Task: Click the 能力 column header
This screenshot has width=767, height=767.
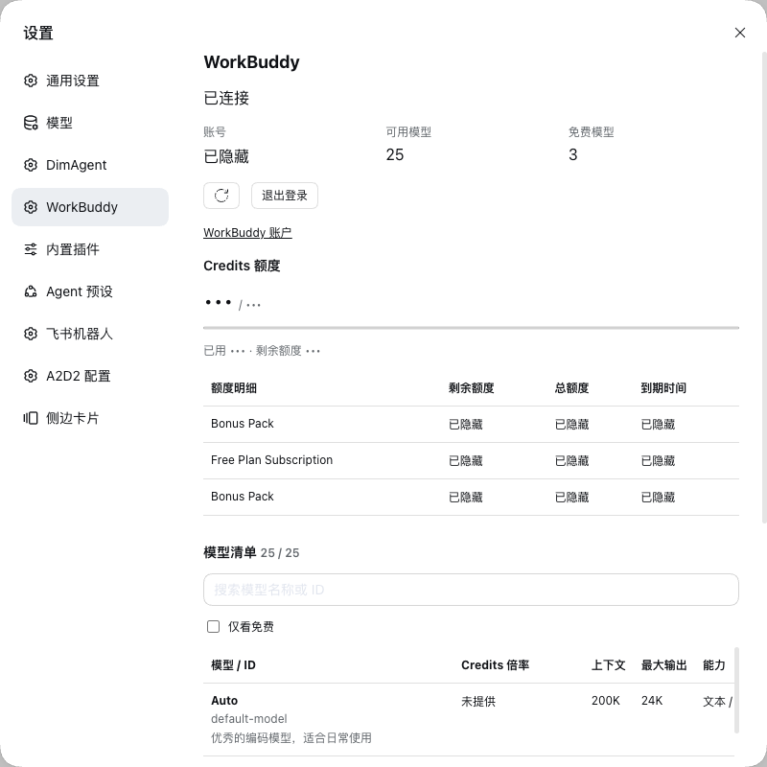Action: [x=713, y=665]
